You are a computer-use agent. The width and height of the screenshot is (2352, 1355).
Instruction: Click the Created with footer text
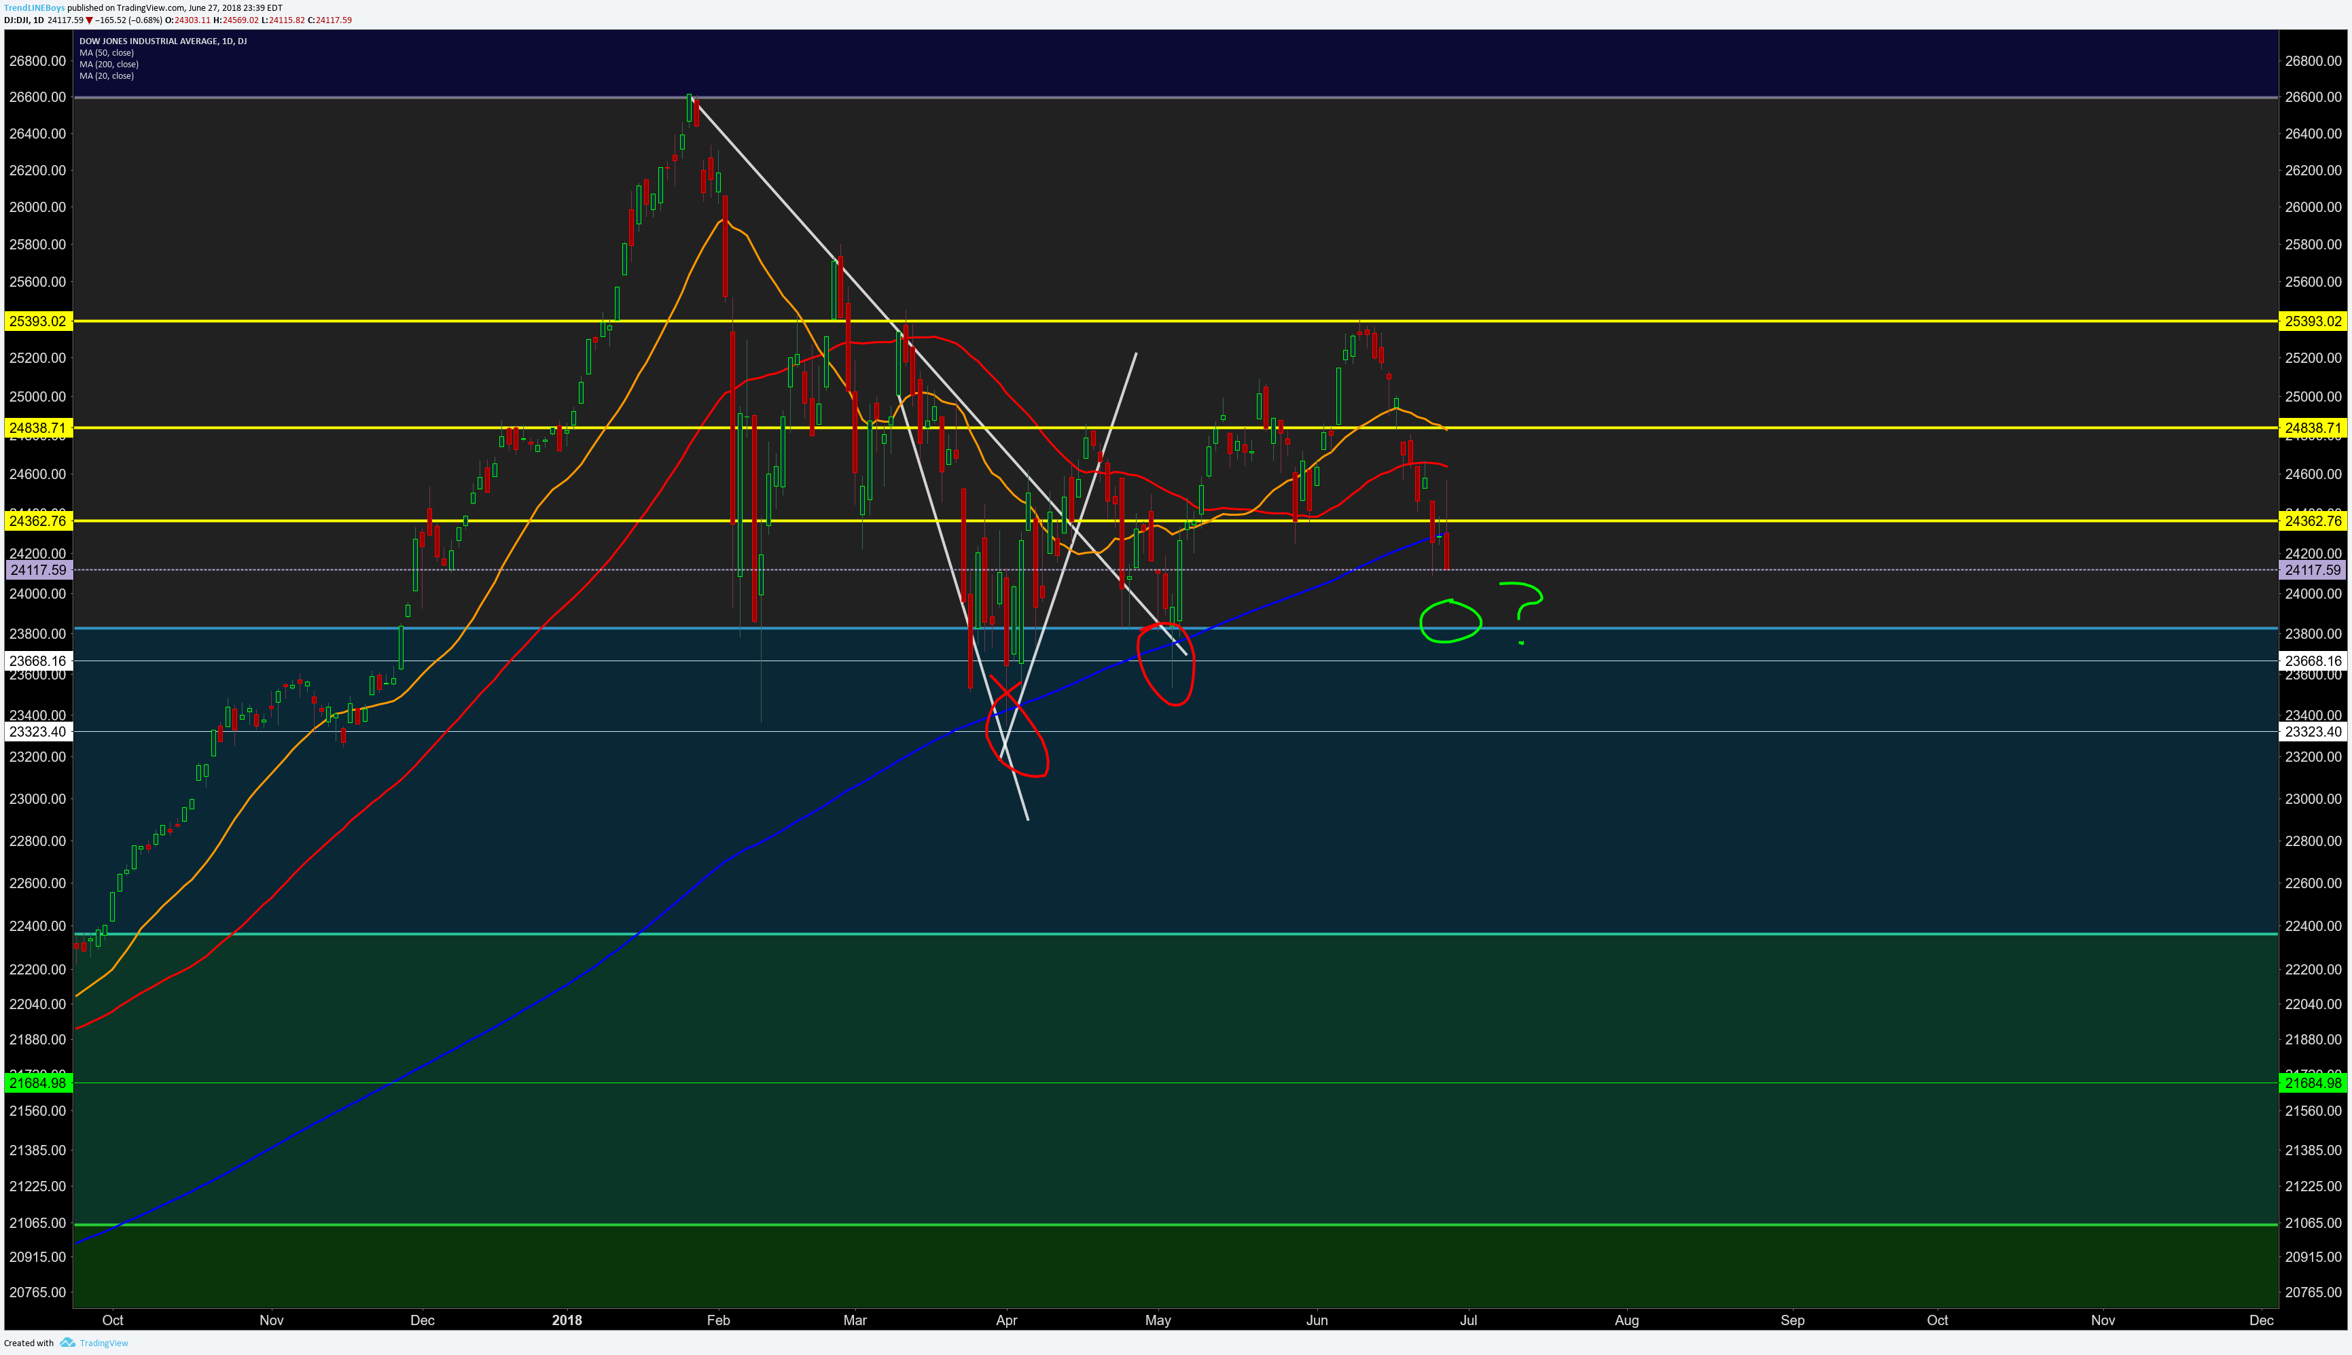(x=29, y=1343)
